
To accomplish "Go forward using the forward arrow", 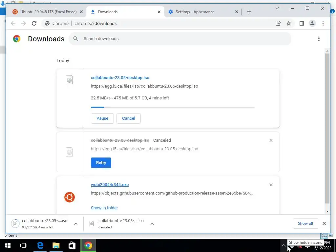I will tap(24, 23).
